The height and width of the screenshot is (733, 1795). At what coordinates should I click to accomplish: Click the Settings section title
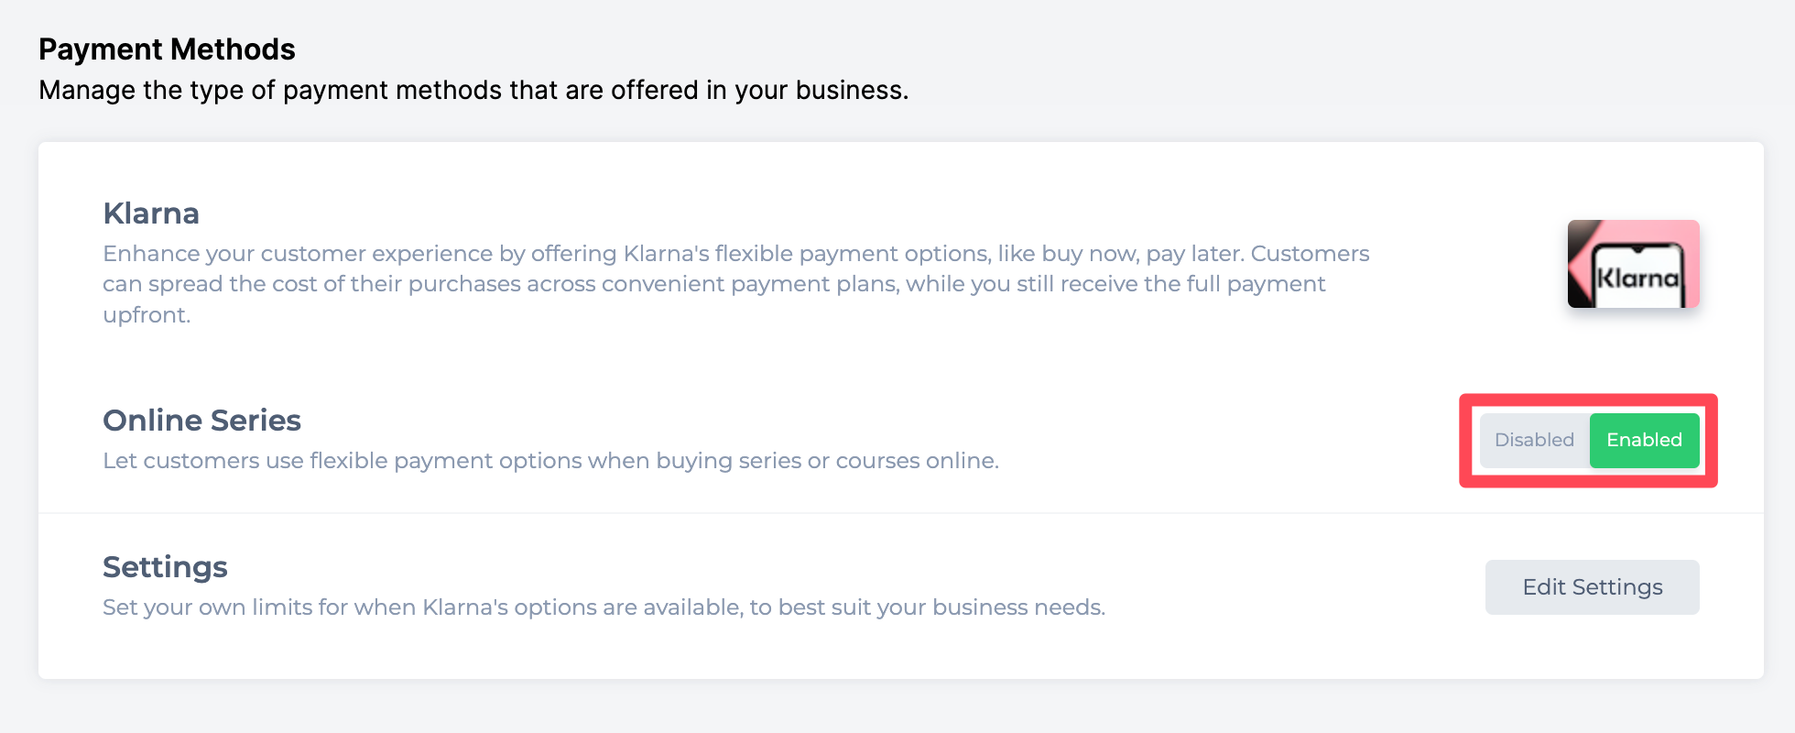[x=165, y=567]
